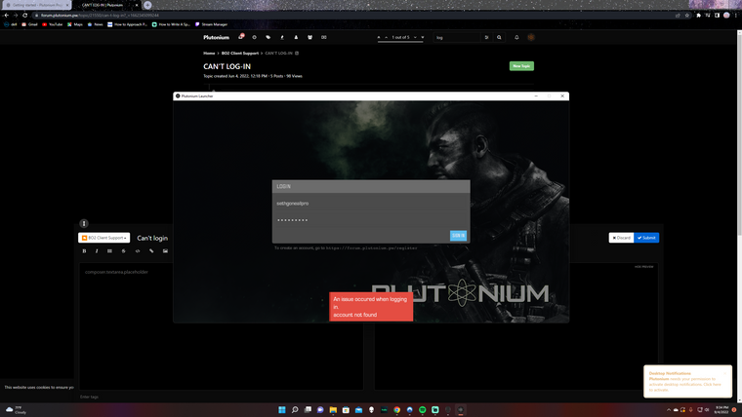Click topic title field "Can't login"

pyautogui.click(x=152, y=238)
